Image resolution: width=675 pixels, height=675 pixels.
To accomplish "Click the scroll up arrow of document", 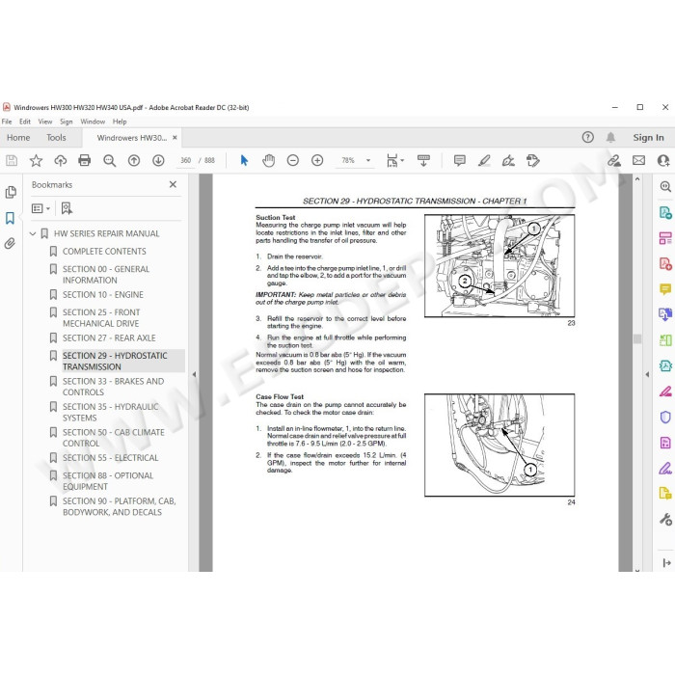I will point(637,178).
